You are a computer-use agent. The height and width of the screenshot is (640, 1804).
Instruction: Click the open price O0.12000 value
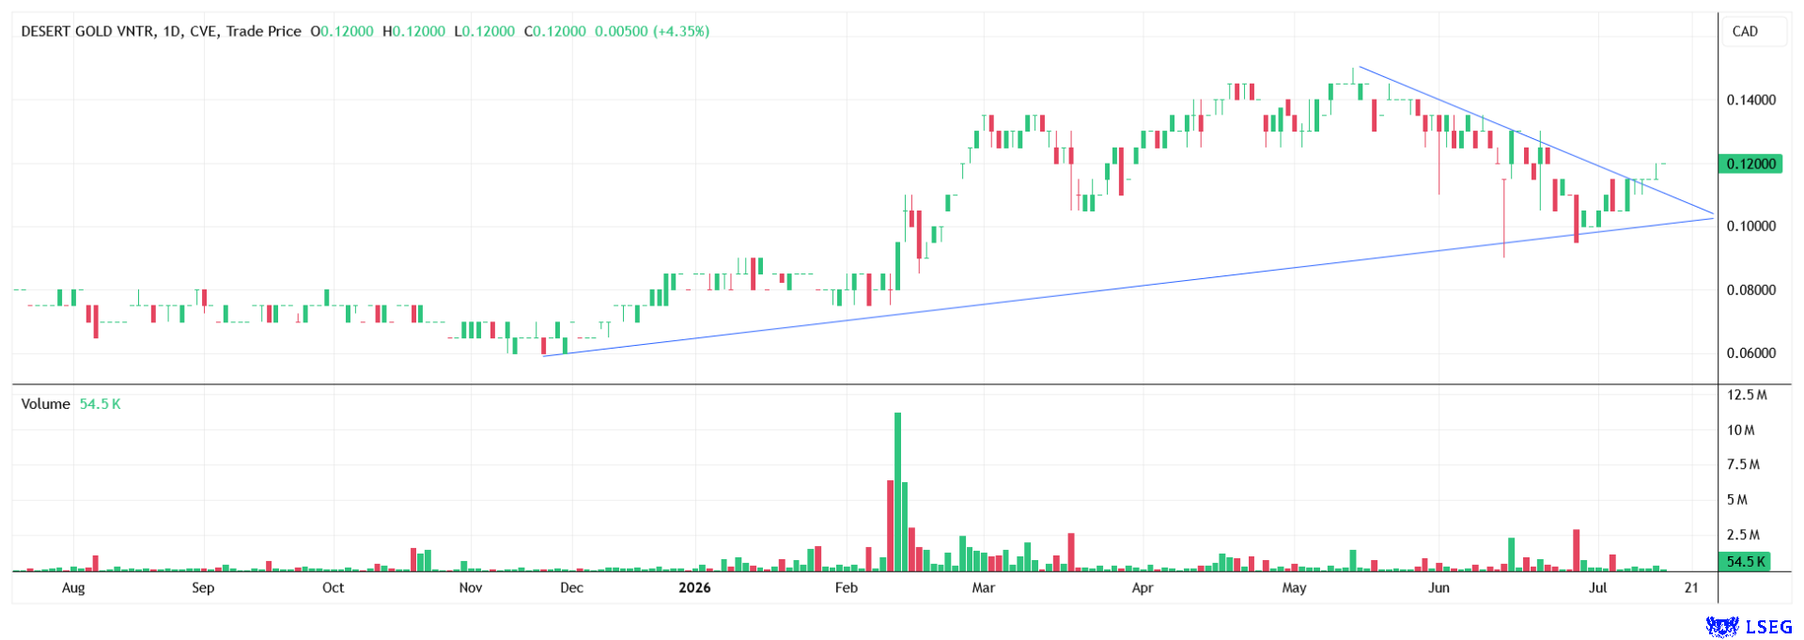(x=342, y=31)
